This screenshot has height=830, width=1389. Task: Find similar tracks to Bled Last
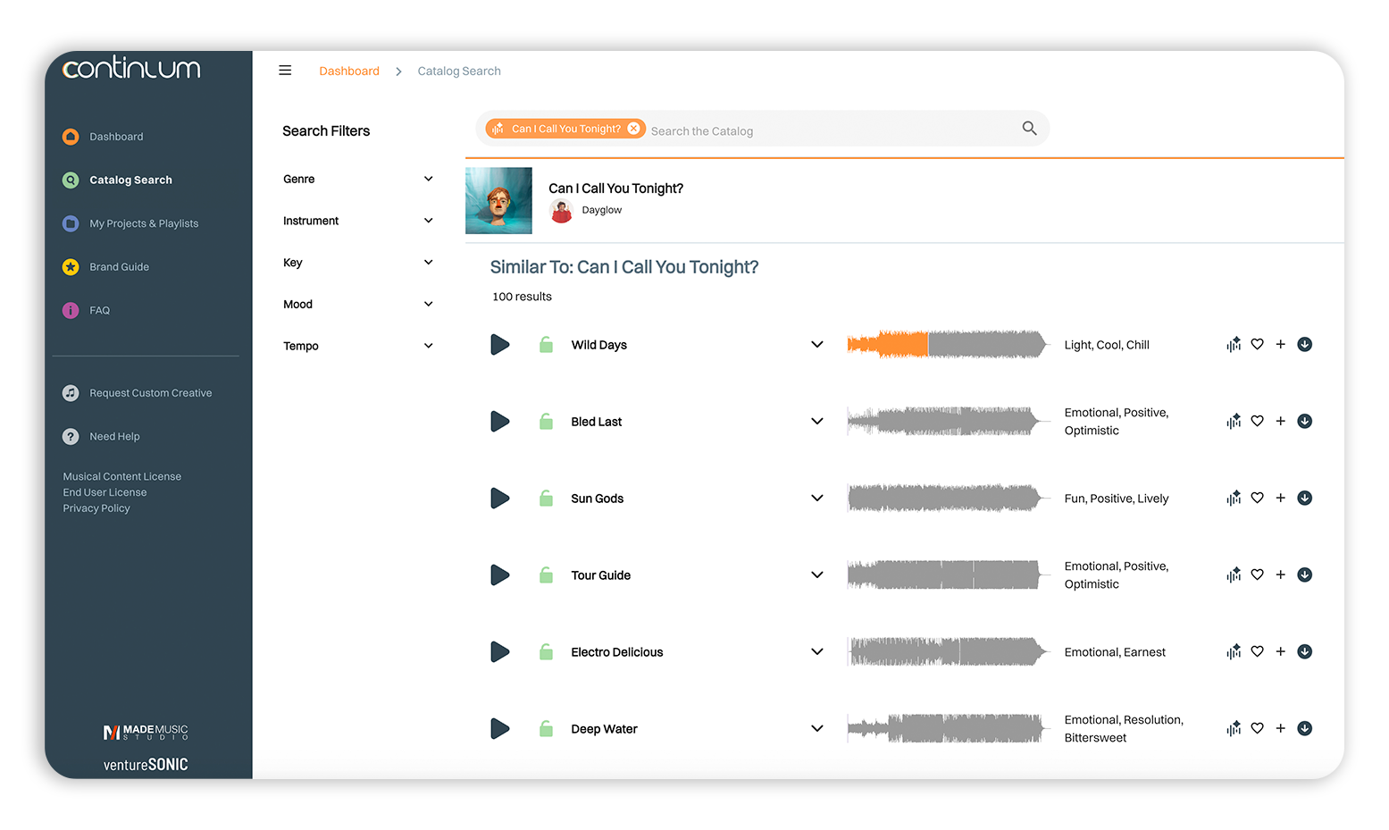[x=1234, y=422]
